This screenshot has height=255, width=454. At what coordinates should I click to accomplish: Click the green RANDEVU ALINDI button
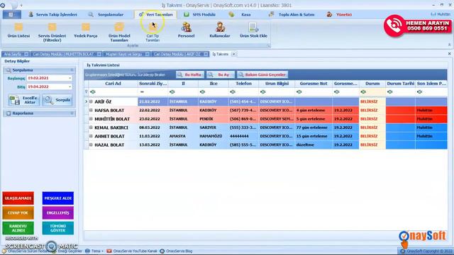[18, 228]
